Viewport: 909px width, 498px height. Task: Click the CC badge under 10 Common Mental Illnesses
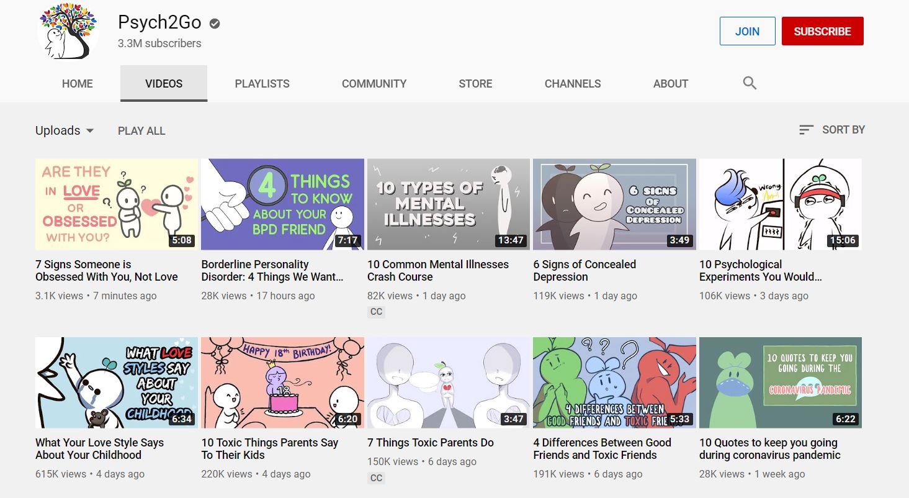pos(376,312)
